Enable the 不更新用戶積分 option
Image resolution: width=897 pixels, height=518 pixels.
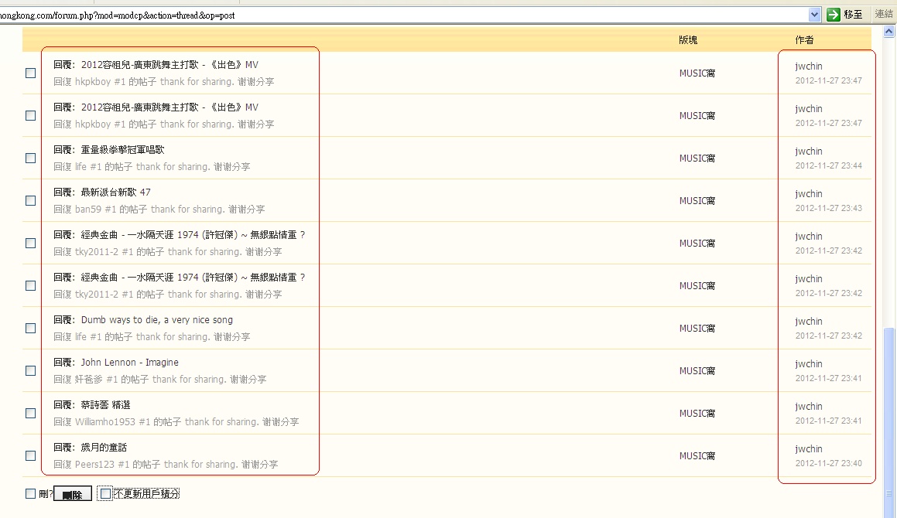pyautogui.click(x=106, y=493)
